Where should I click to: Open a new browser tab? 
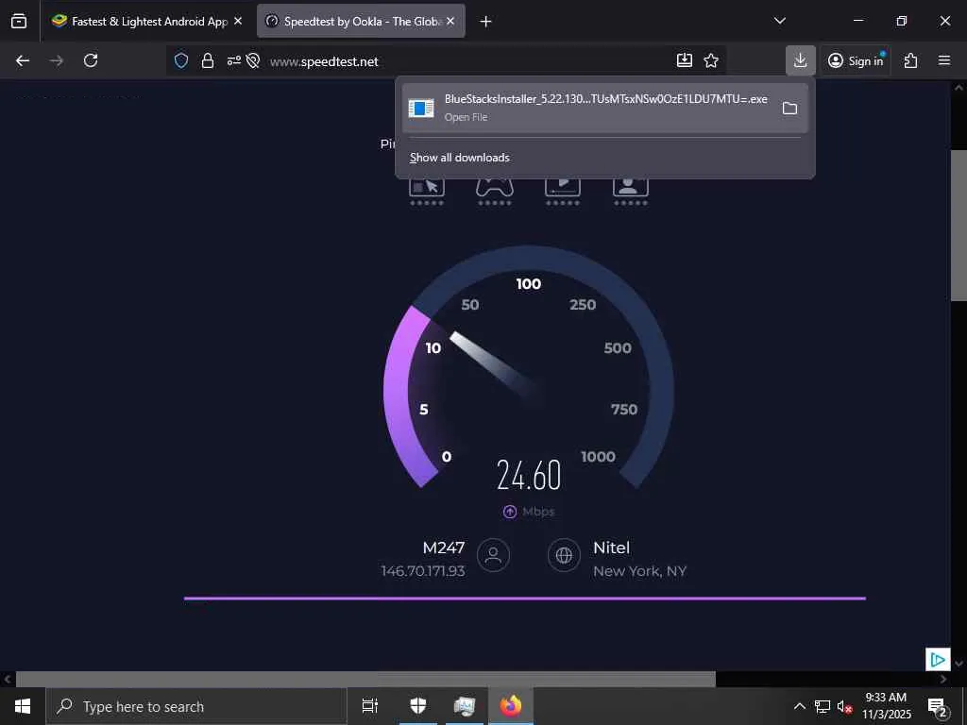[486, 21]
